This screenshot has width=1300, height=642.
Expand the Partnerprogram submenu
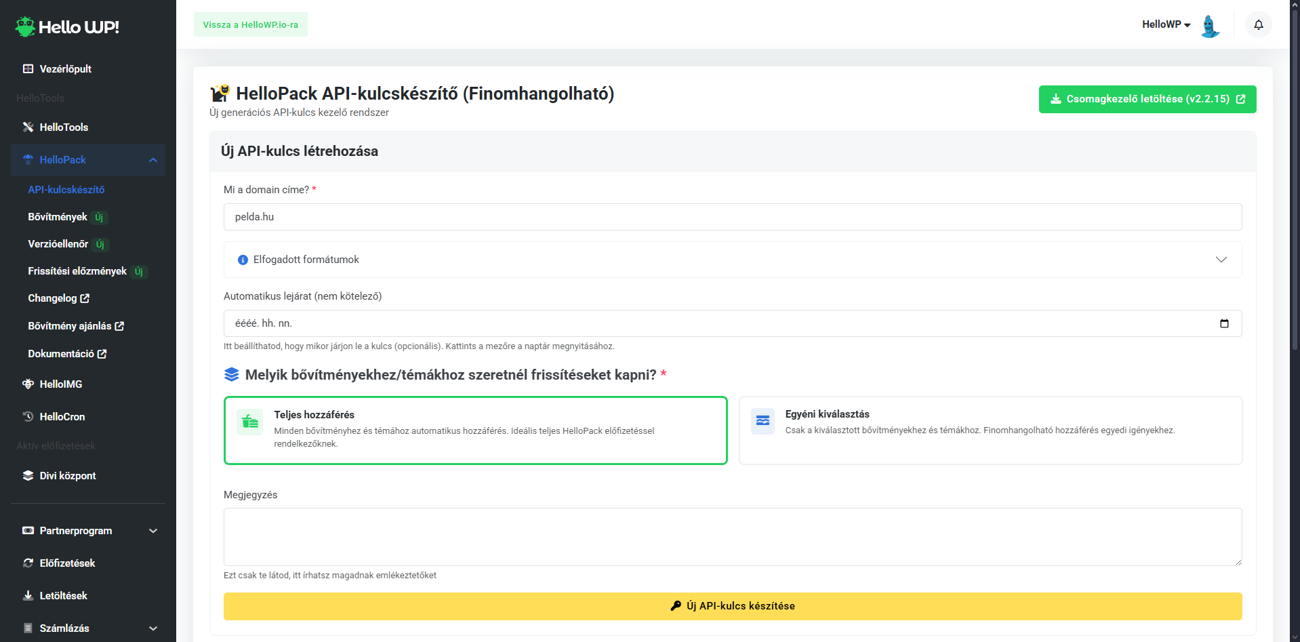153,531
